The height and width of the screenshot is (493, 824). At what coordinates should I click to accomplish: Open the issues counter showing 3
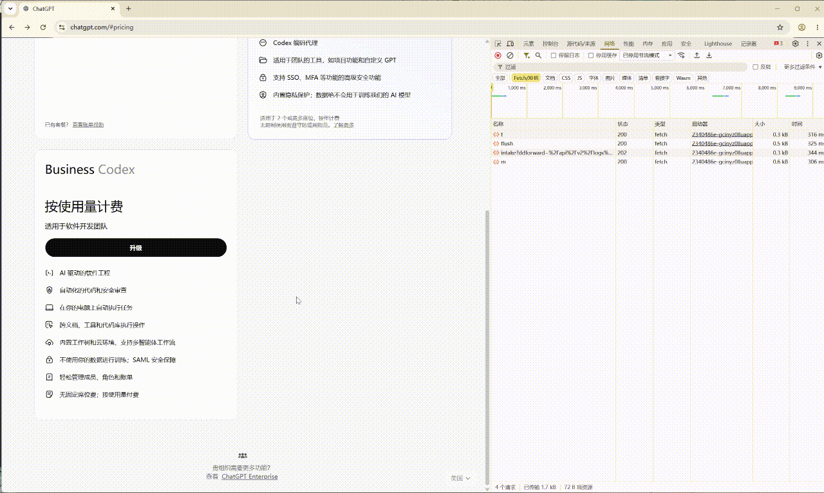click(778, 44)
